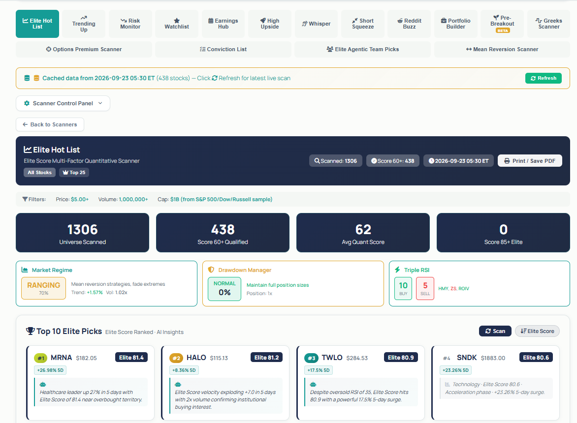Open the Greeks Scanner tab

click(x=548, y=24)
